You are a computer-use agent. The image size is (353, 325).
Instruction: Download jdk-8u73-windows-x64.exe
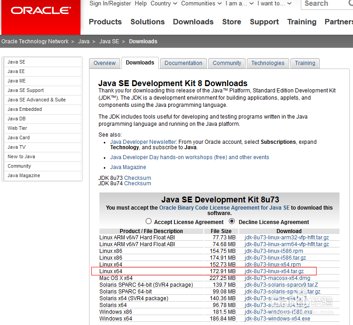pyautogui.click(x=277, y=319)
